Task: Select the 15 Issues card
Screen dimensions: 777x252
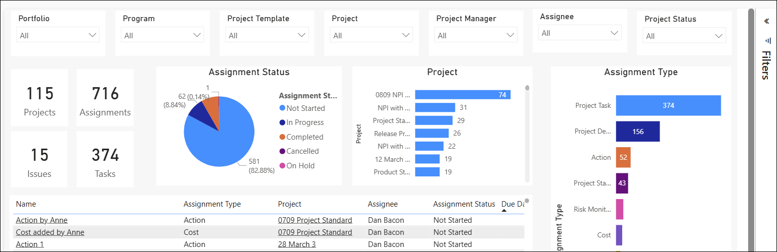Action: (x=39, y=159)
